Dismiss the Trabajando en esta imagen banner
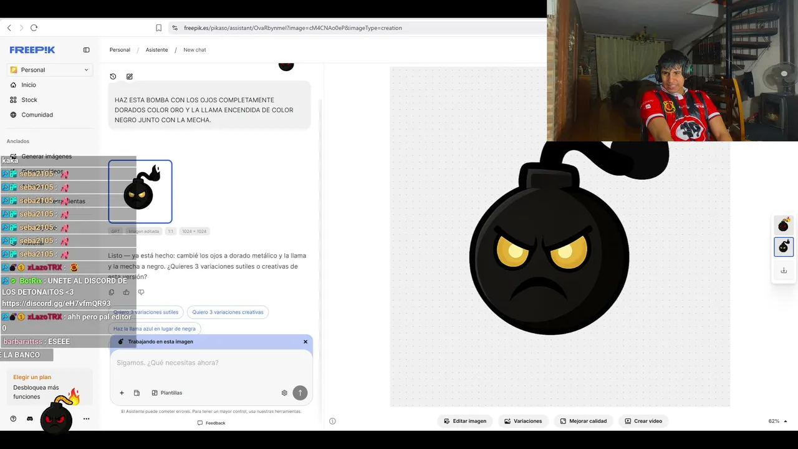This screenshot has width=798, height=449. click(x=305, y=342)
